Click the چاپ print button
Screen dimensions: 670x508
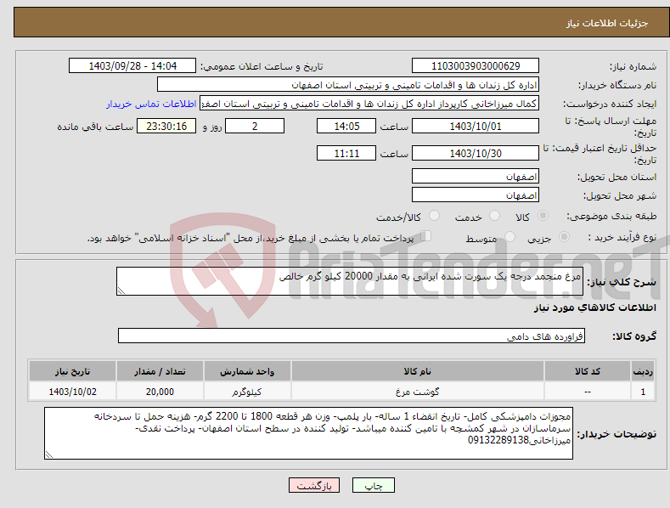(374, 485)
